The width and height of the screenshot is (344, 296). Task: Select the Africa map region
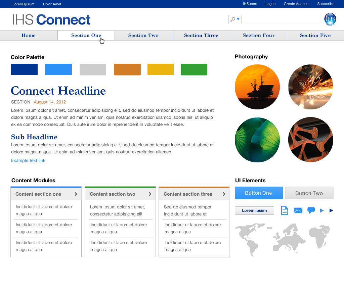[x=319, y=237]
